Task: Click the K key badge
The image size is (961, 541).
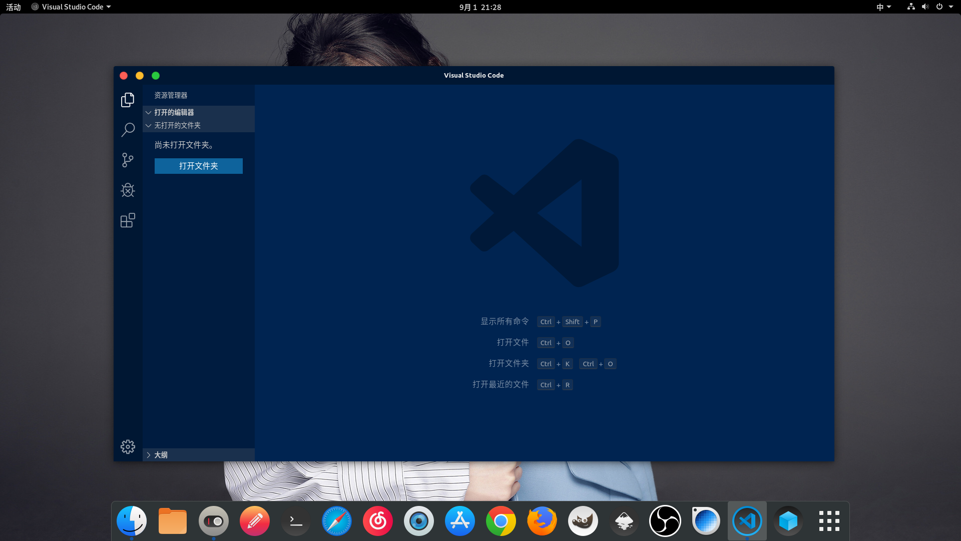Action: click(568, 364)
